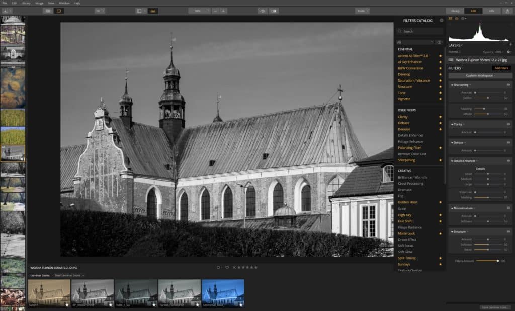Screen dimensions: 515x311
Task: Click the zoom in plus button
Action: (224, 11)
